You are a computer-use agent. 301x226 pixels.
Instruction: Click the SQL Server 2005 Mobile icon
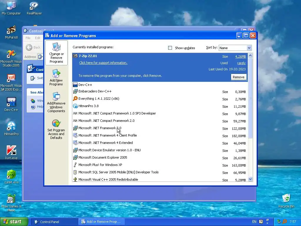coord(75,172)
